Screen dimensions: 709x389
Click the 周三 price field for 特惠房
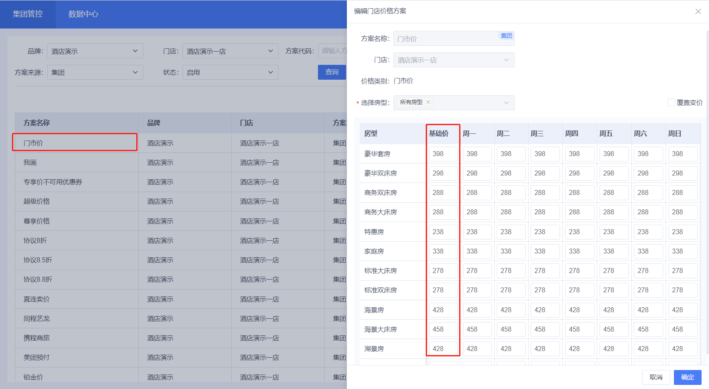click(x=545, y=232)
